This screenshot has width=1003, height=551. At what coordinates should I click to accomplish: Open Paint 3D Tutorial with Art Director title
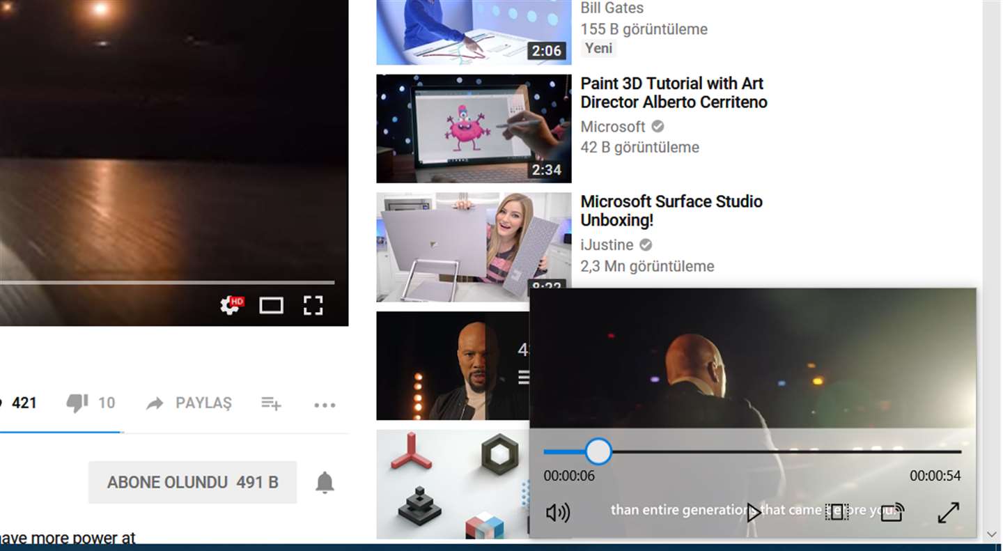pyautogui.click(x=674, y=93)
